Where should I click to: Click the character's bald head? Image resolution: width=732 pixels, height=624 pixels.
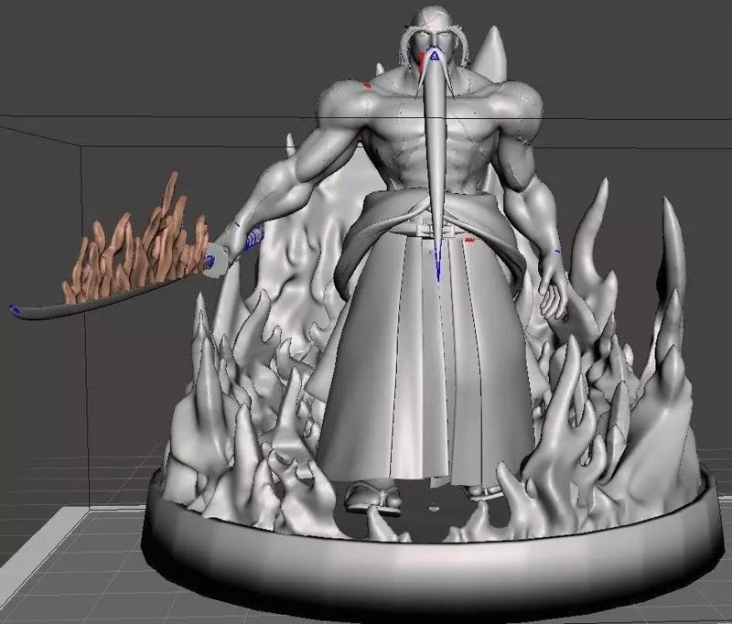pos(433,18)
